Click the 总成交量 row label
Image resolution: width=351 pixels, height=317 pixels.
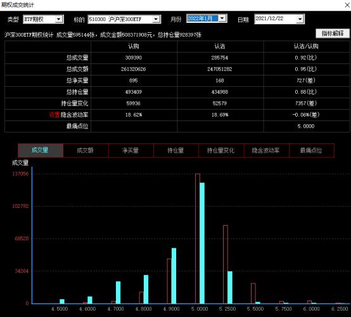click(77, 58)
